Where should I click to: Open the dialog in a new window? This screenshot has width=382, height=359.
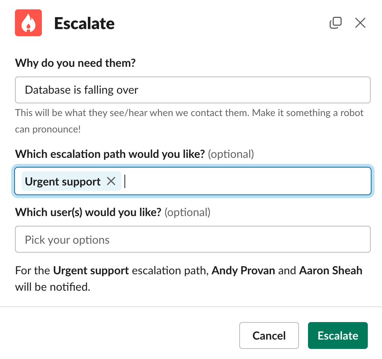pos(336,23)
